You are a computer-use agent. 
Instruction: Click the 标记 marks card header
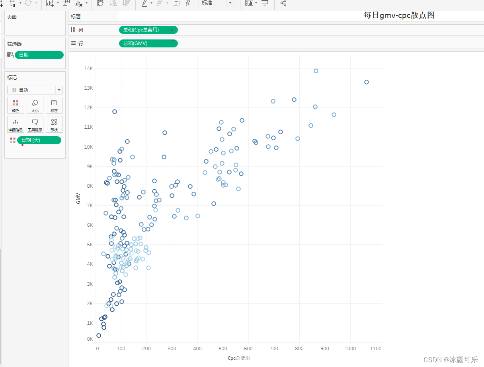click(12, 78)
